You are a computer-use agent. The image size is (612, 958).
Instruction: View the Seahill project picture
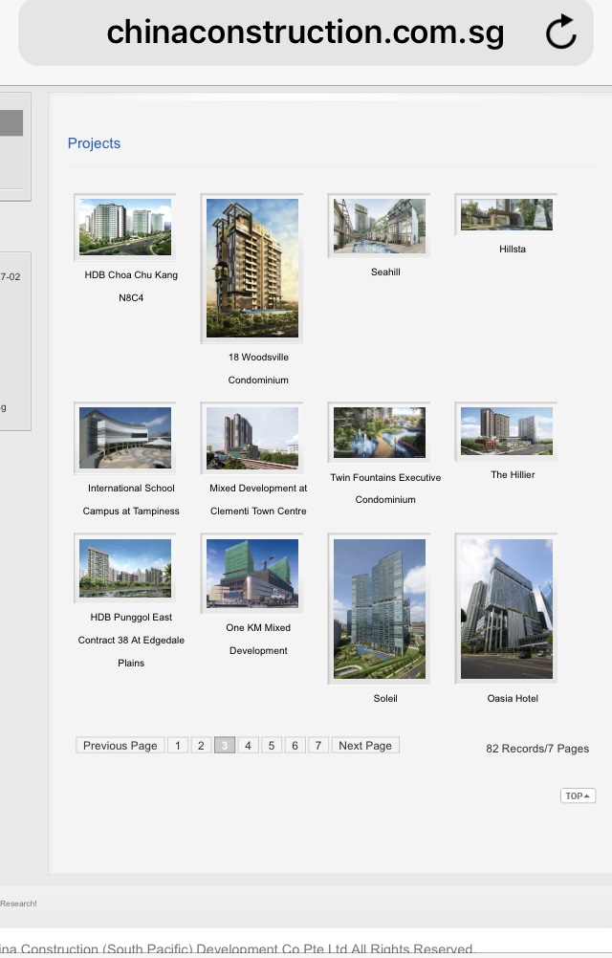tap(380, 227)
